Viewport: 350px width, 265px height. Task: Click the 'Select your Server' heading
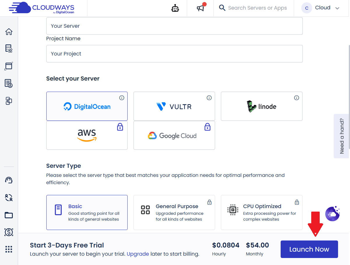[x=73, y=79]
